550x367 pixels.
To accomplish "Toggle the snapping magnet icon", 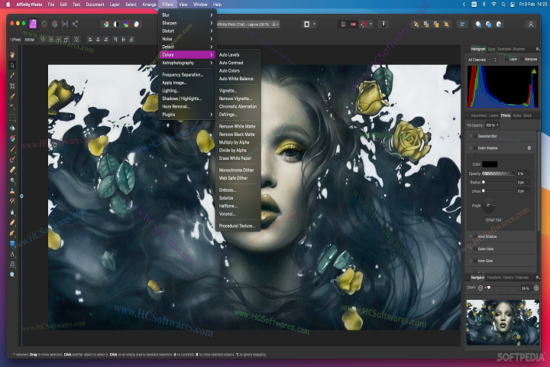I will pos(363,24).
